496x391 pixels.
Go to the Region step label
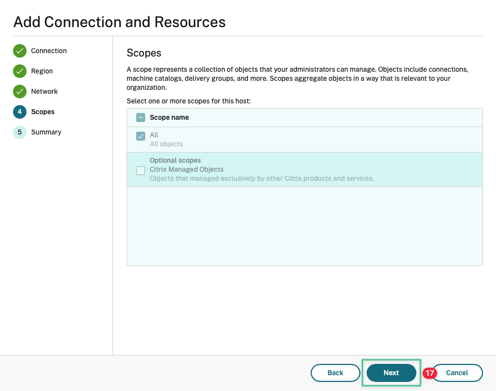click(42, 71)
